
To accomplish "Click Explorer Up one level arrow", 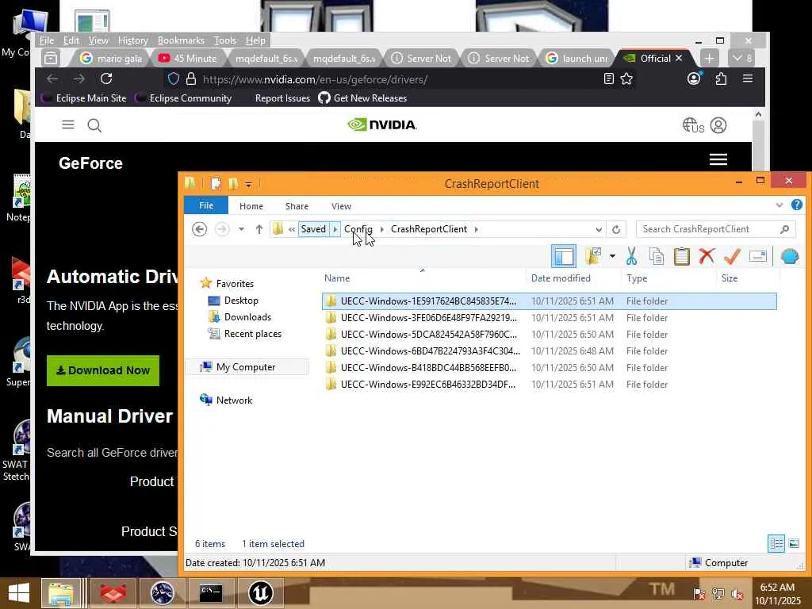I will tap(259, 229).
